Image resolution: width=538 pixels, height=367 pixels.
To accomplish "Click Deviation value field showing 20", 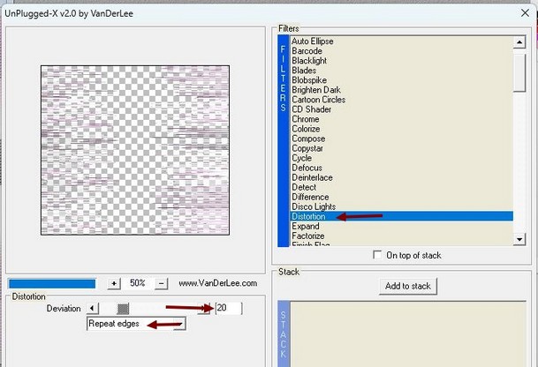I will [229, 308].
